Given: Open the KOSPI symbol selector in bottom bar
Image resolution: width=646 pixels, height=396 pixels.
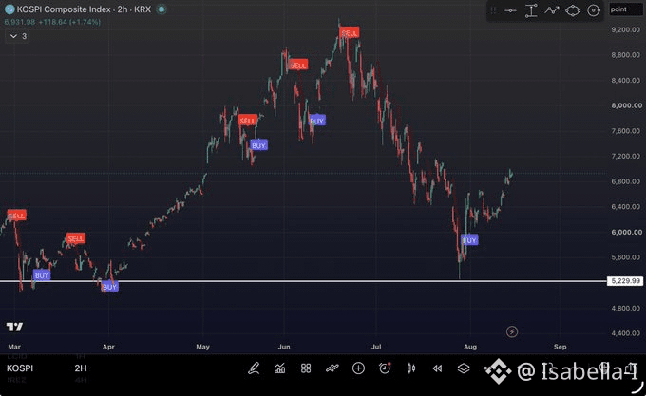Looking at the screenshot, I should tap(20, 368).
